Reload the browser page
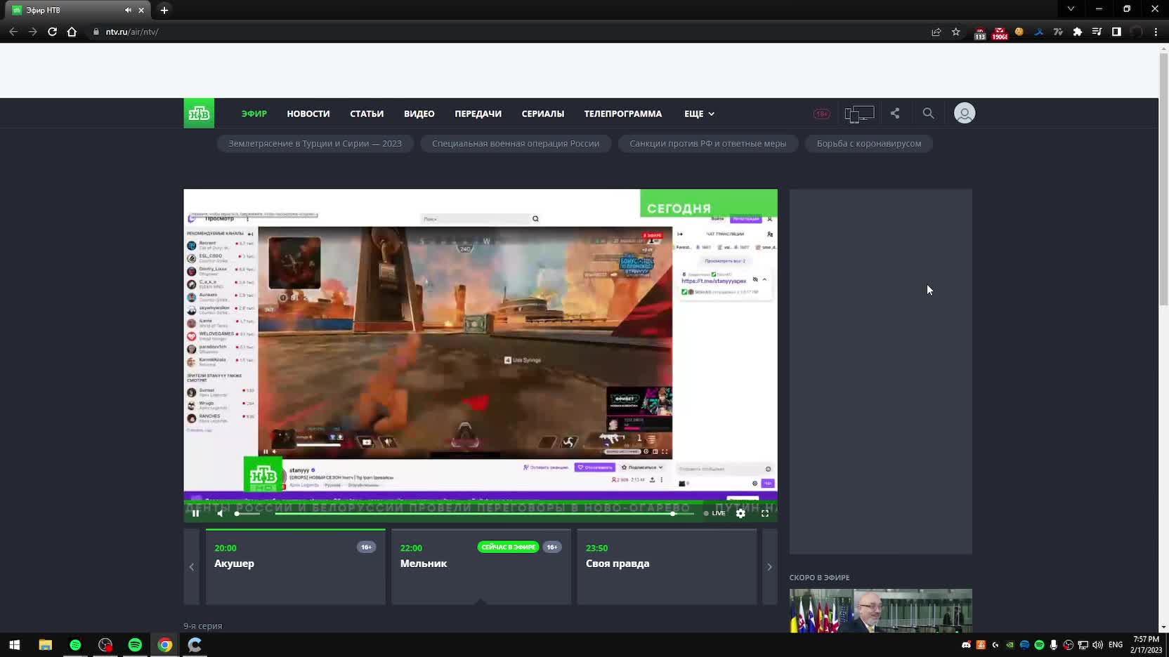 coord(52,32)
